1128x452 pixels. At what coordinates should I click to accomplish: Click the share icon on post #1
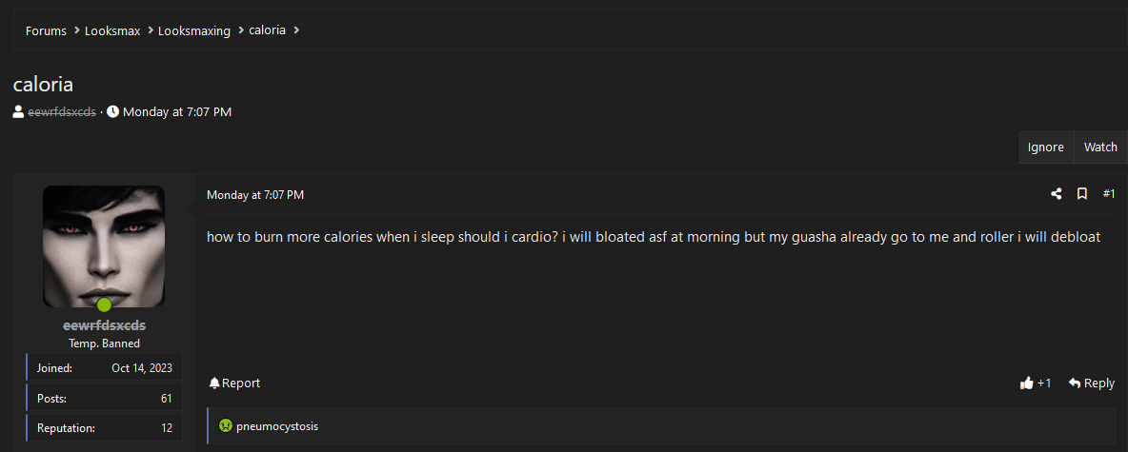click(x=1056, y=194)
